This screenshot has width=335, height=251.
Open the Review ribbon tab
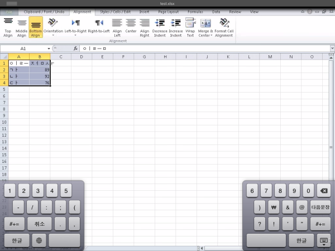(235, 12)
